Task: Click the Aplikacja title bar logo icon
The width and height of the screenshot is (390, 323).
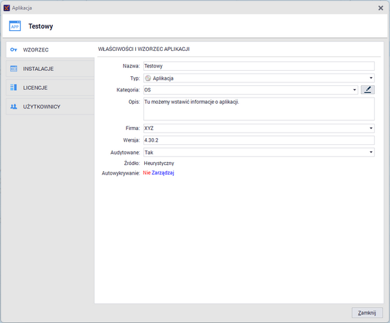Action: click(x=7, y=8)
